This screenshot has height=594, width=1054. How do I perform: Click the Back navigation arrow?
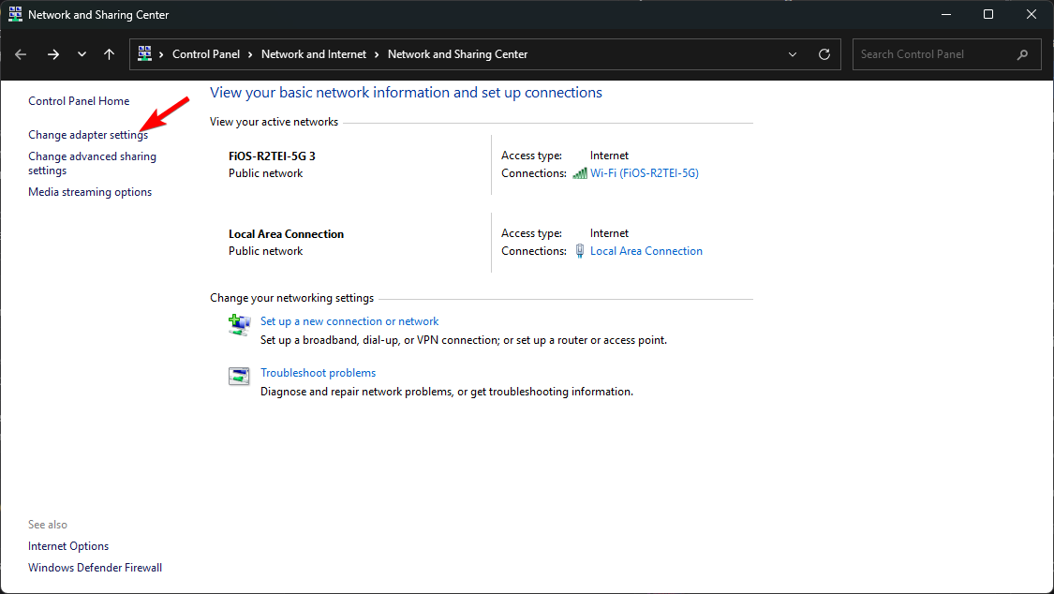(21, 54)
